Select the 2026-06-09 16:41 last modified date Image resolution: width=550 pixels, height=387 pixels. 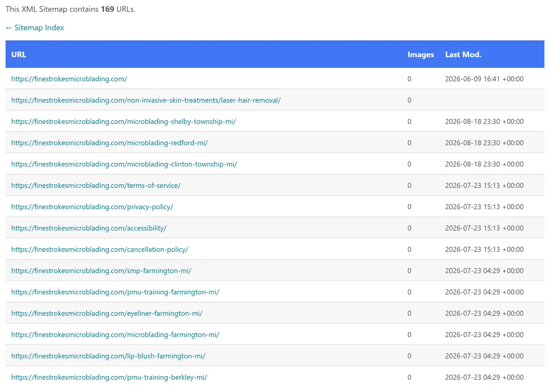point(484,79)
